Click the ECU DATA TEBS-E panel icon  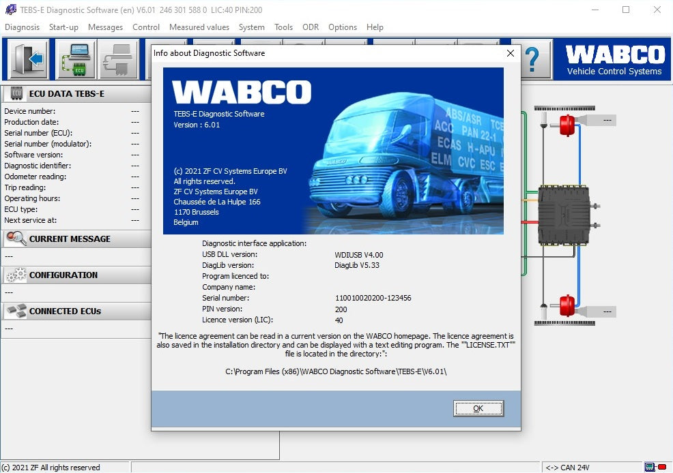click(16, 93)
